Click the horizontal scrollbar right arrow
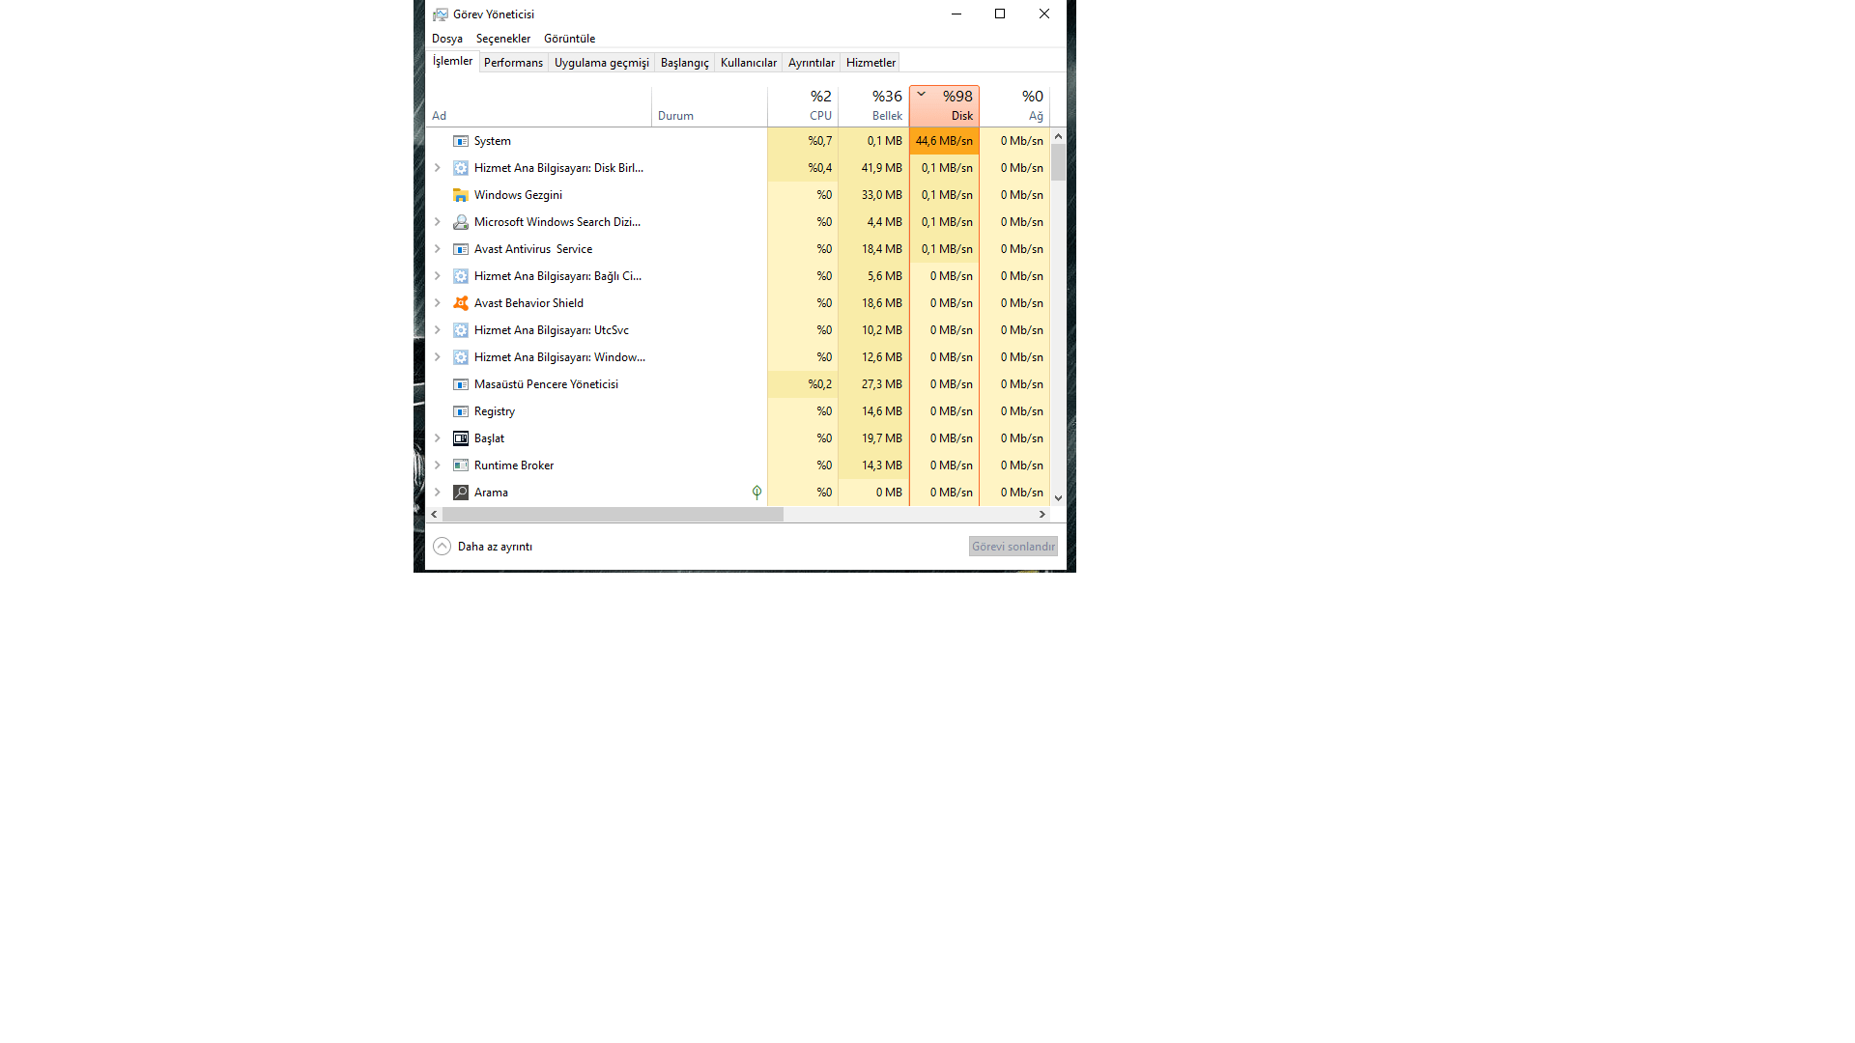 1042,515
